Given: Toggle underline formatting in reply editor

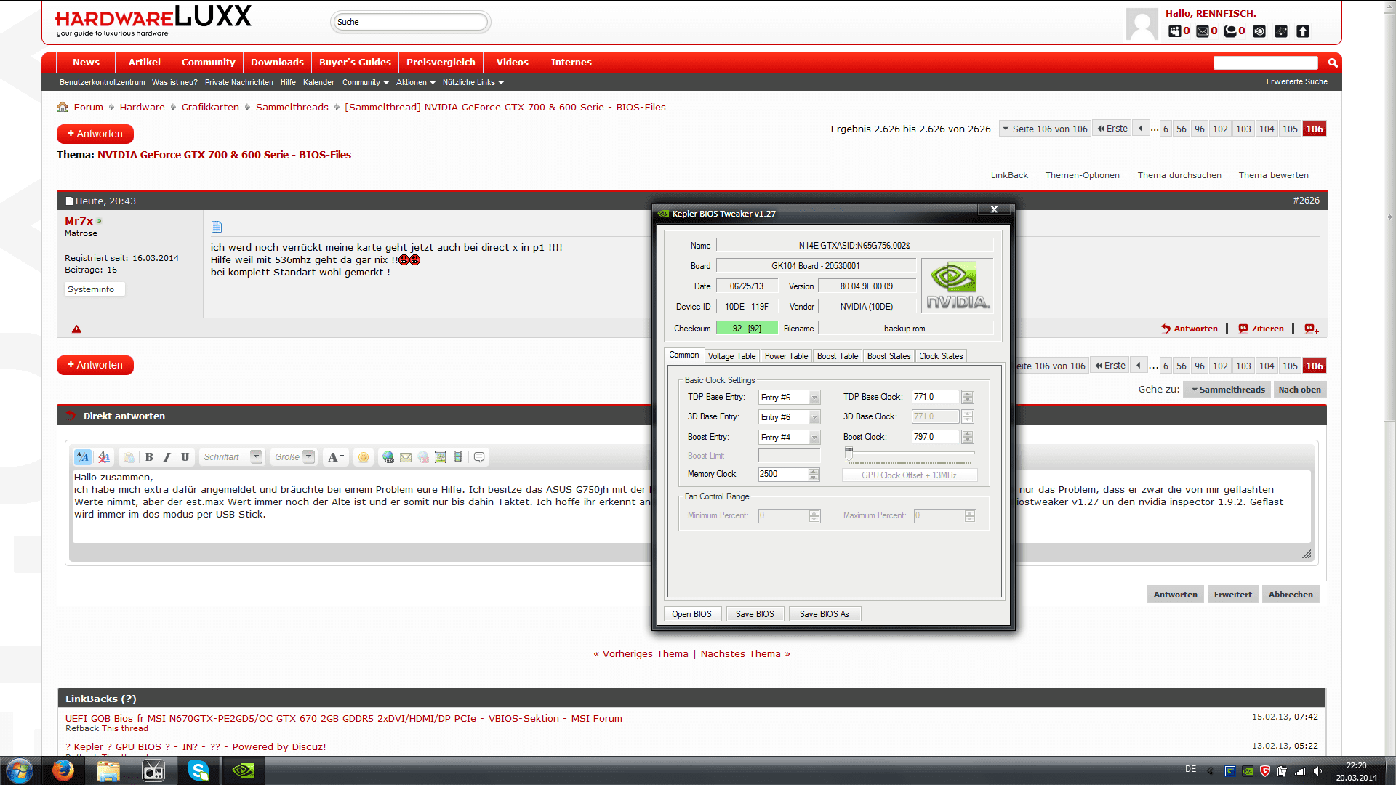Looking at the screenshot, I should (185, 457).
